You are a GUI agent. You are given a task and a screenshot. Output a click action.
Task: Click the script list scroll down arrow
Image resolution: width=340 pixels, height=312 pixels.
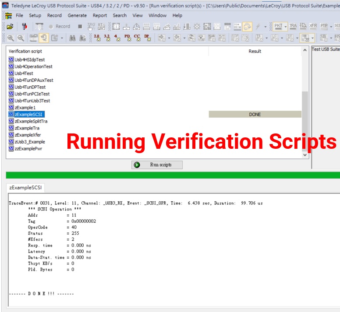[305, 154]
